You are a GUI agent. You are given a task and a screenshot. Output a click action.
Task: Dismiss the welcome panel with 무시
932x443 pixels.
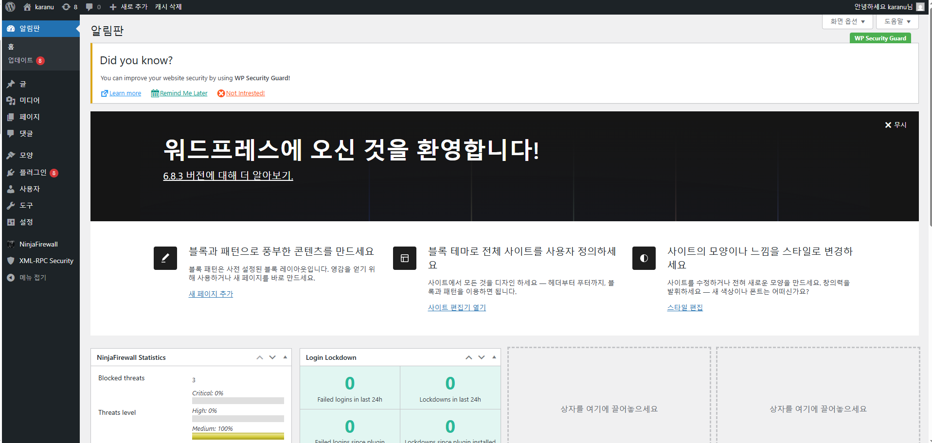pos(896,125)
